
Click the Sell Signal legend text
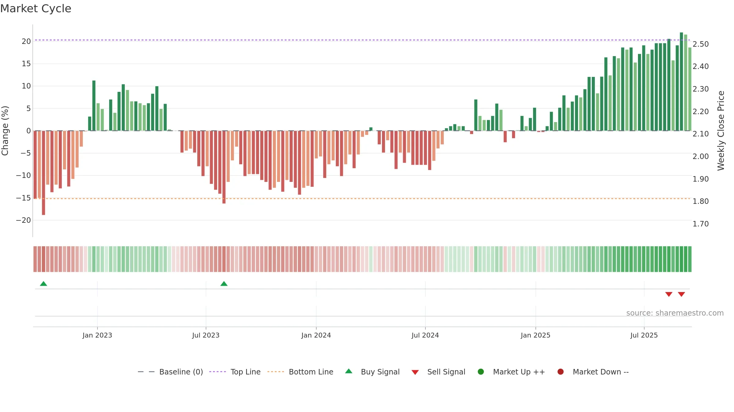pos(446,372)
